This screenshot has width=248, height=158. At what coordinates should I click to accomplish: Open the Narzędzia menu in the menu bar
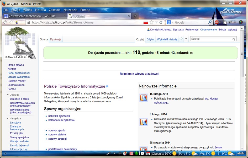click(x=70, y=10)
